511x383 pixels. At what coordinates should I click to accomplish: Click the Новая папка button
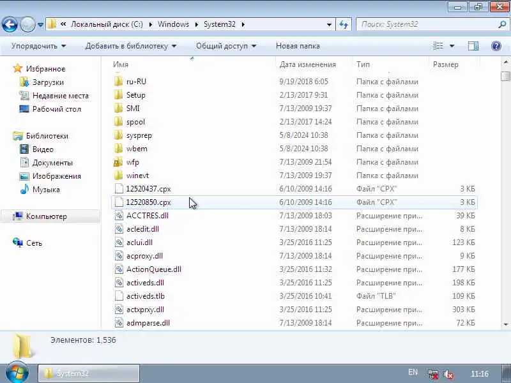298,46
